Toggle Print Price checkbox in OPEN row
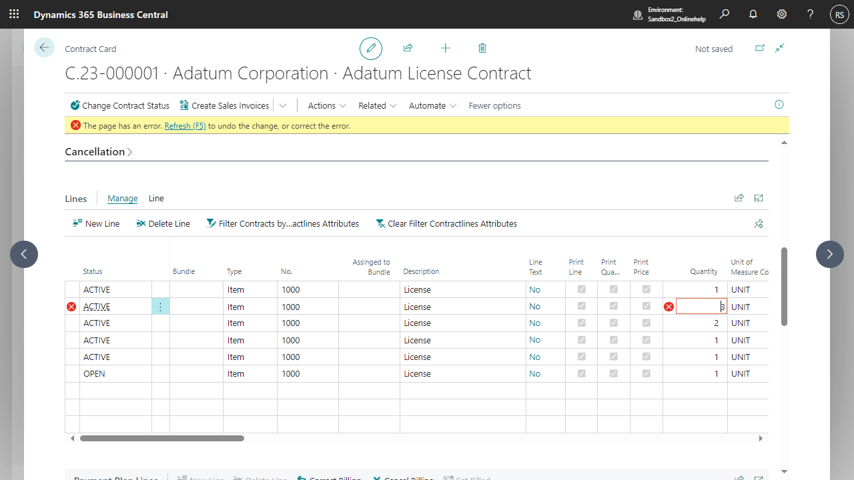This screenshot has width=854, height=480. 646,373
